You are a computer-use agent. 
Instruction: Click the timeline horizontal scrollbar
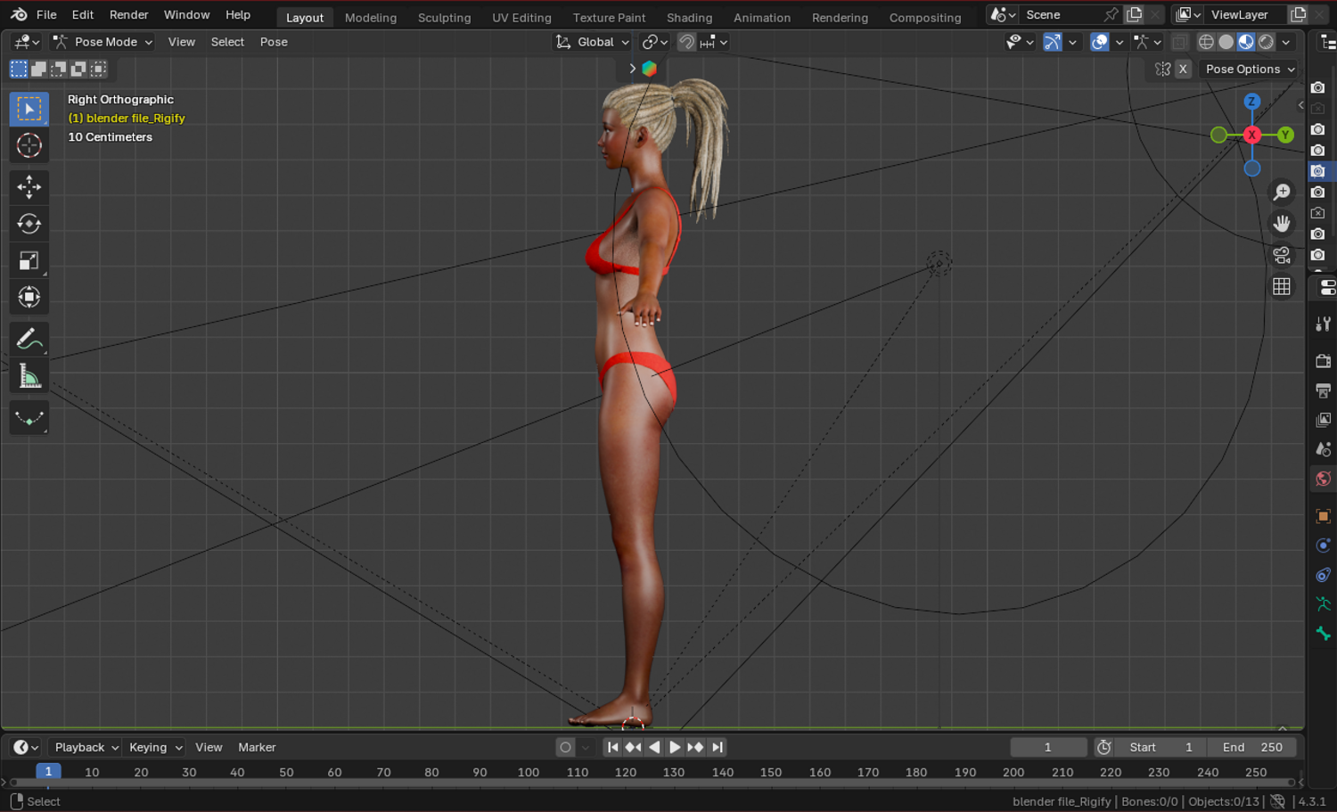(x=652, y=783)
